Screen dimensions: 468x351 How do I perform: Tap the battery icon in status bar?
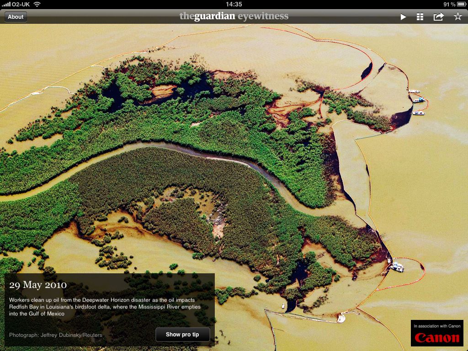pyautogui.click(x=461, y=4)
